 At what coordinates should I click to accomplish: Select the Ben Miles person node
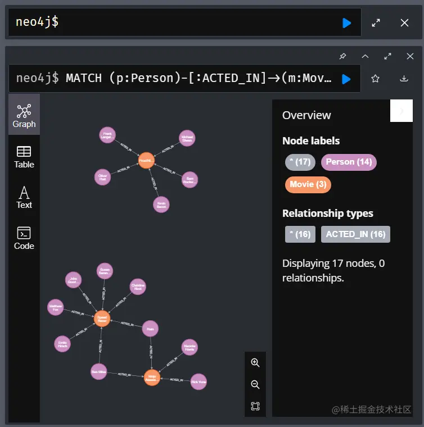point(98,372)
